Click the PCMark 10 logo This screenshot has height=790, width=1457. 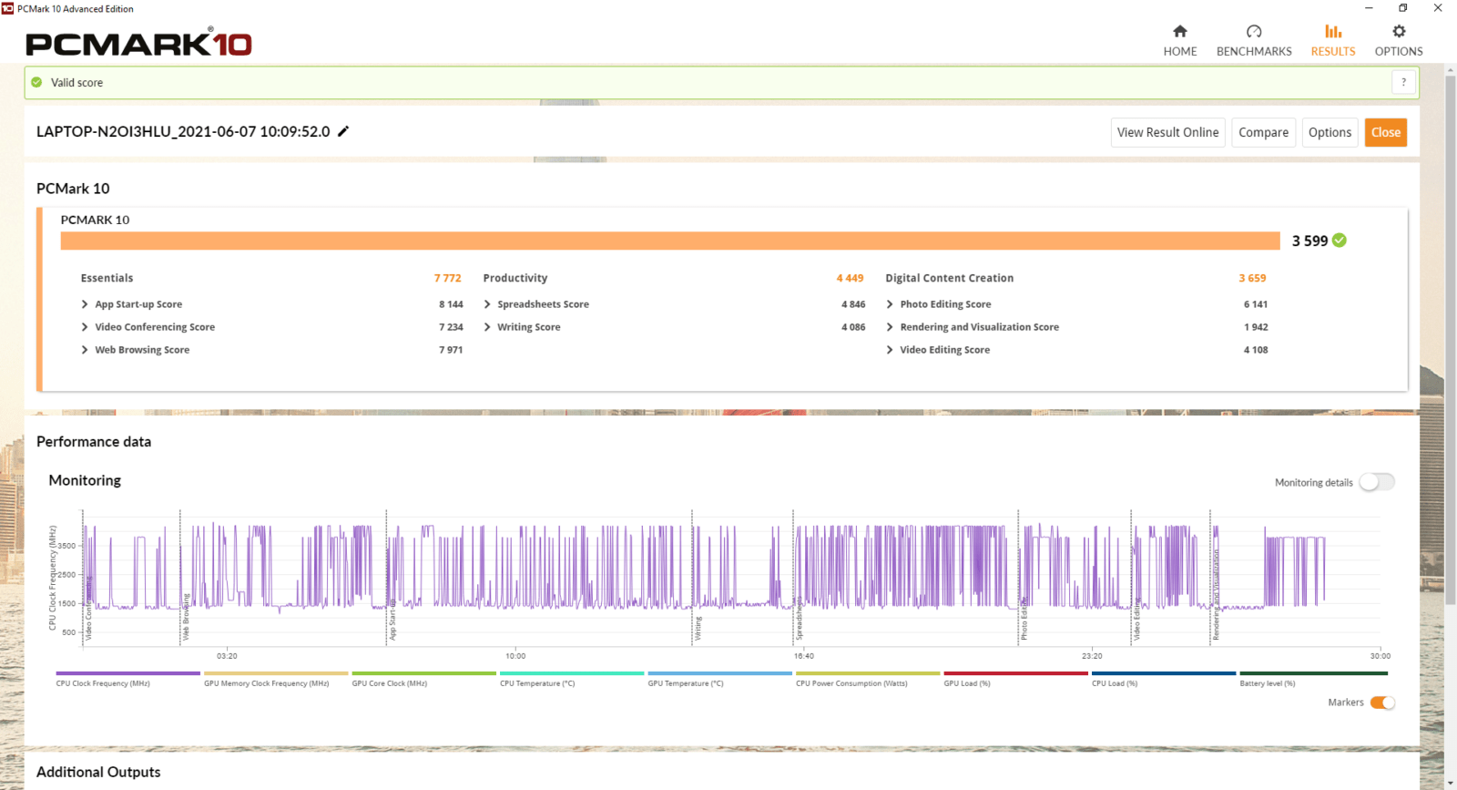[x=138, y=43]
